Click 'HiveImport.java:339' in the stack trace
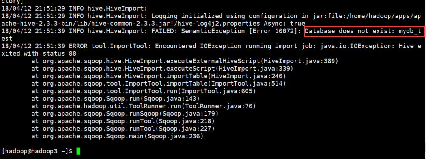 254,69
